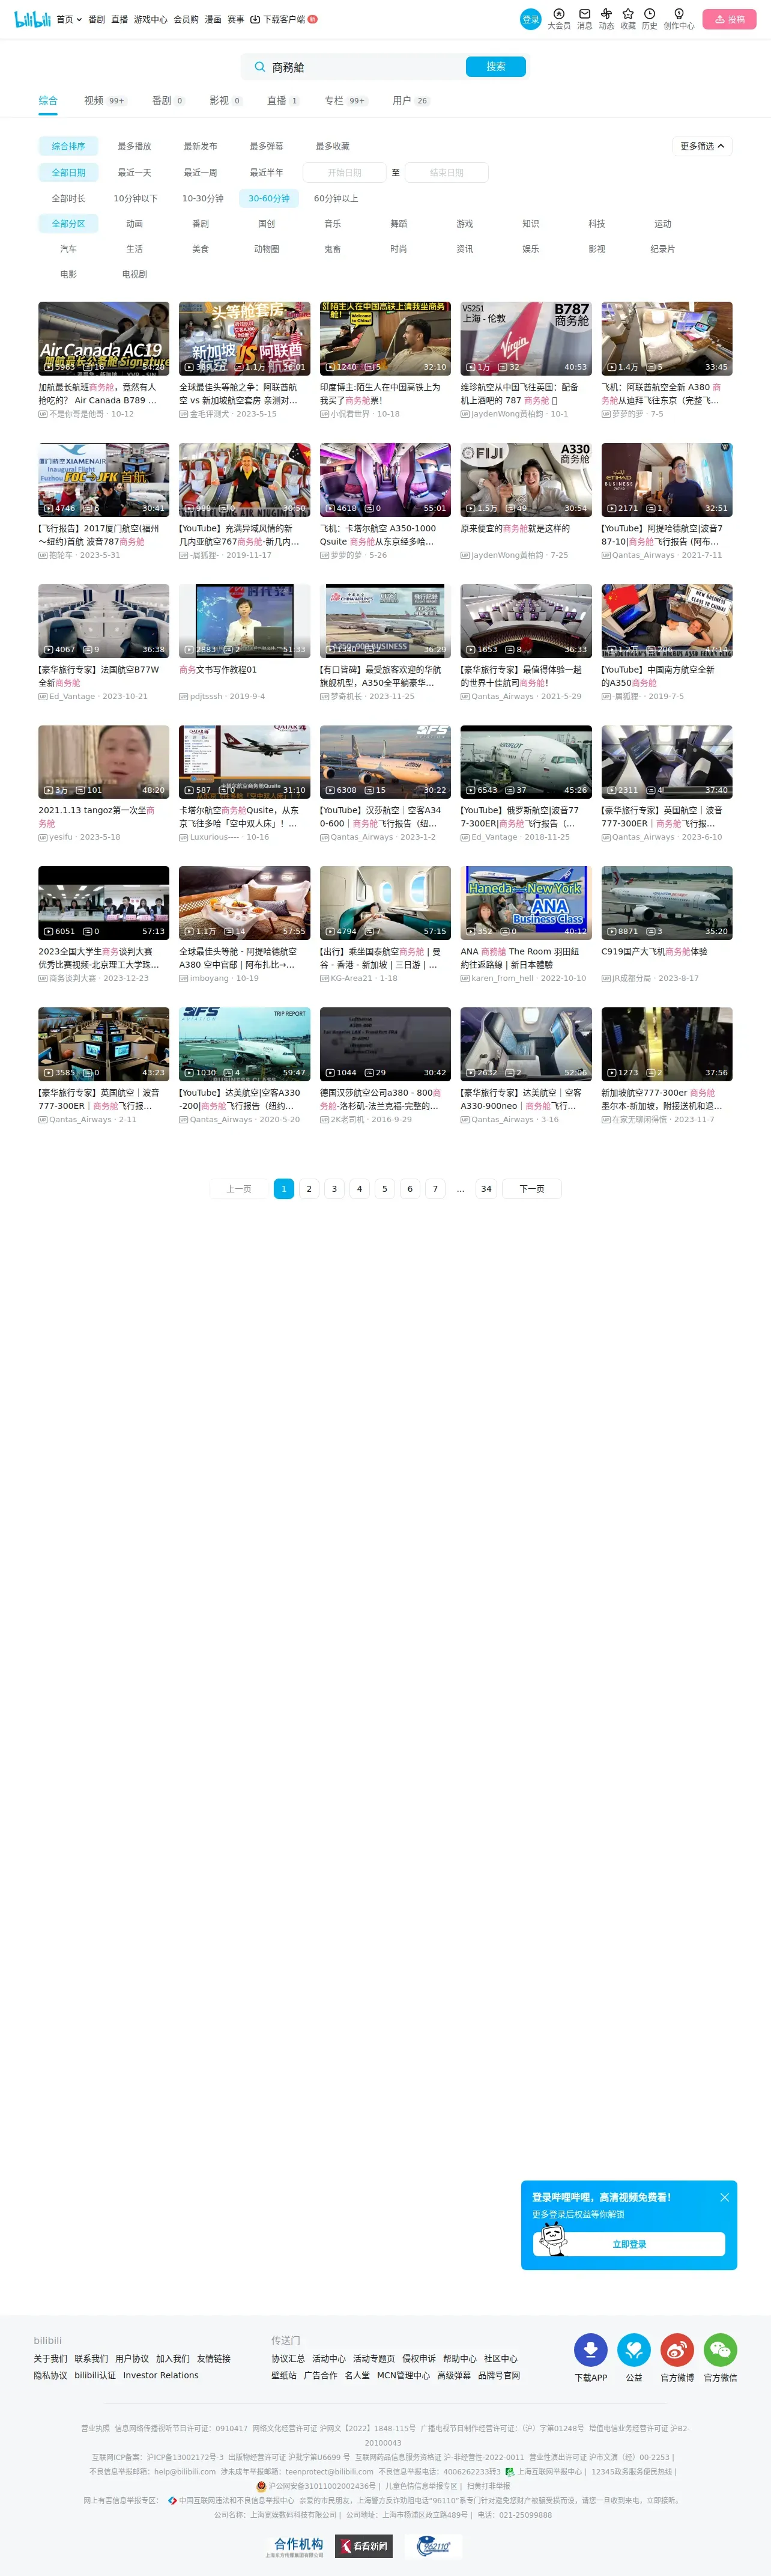Click the blue 登录 avatar button
The height and width of the screenshot is (2576, 771).
530,19
